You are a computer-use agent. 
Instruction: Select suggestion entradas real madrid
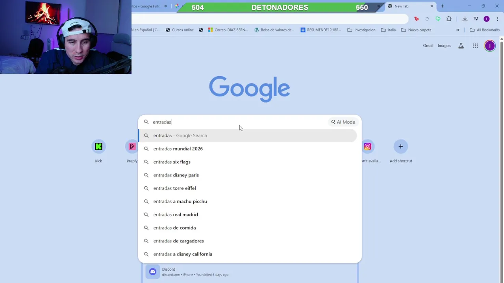tap(247, 215)
